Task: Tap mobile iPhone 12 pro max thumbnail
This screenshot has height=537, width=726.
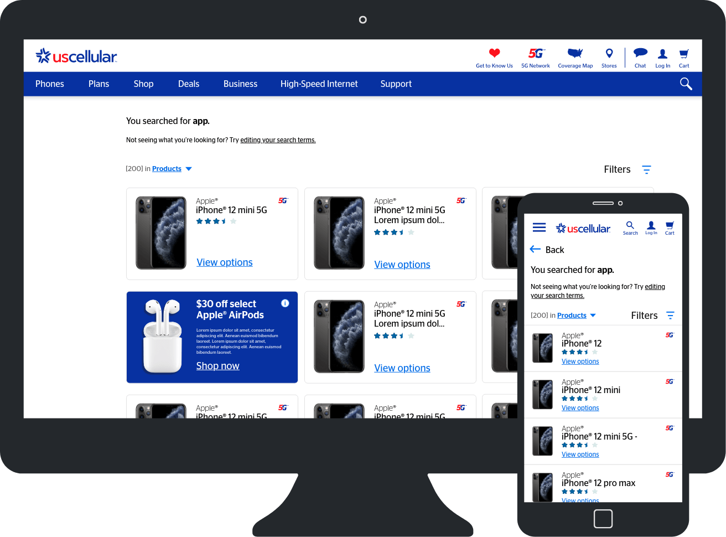Action: 542,487
